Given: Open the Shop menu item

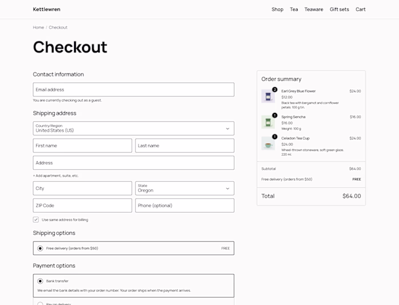Looking at the screenshot, I should pyautogui.click(x=278, y=10).
